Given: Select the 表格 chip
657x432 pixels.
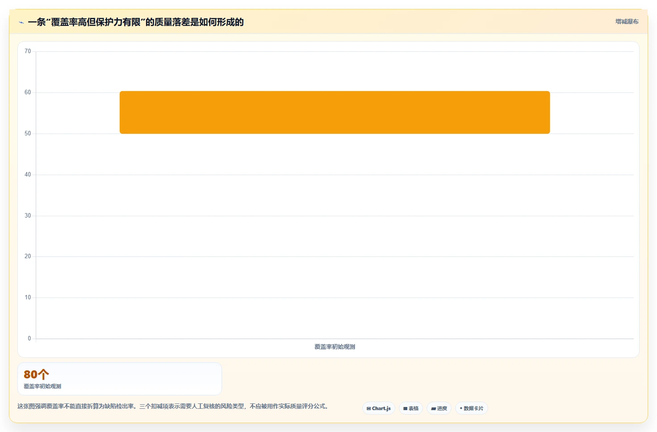Looking at the screenshot, I should click(x=411, y=408).
